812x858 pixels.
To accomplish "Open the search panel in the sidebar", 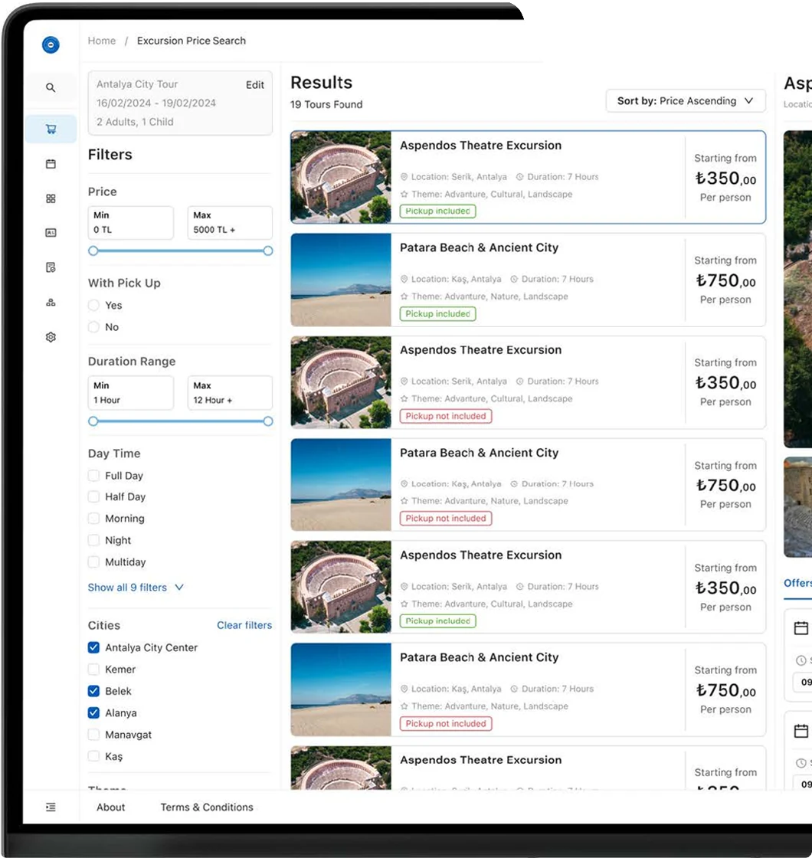I will point(51,87).
